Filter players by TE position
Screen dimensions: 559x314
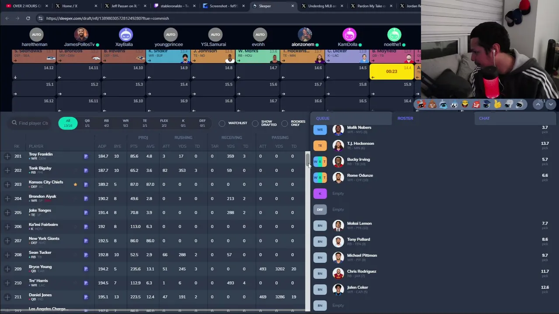(x=145, y=123)
